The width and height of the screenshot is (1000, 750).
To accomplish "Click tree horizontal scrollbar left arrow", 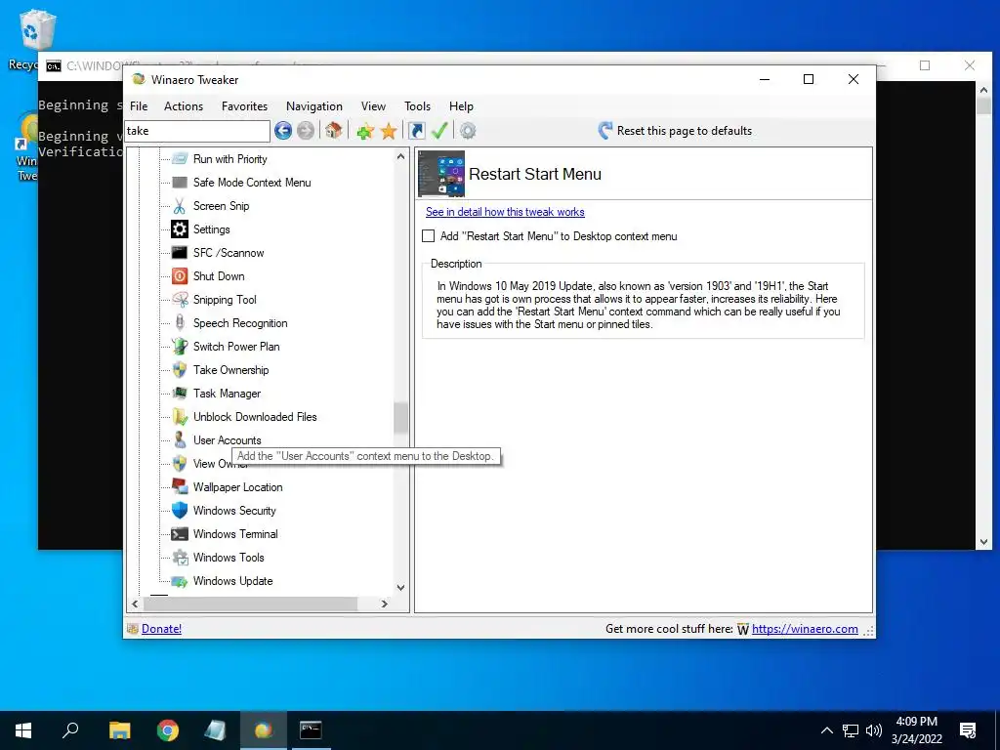I will [x=135, y=604].
